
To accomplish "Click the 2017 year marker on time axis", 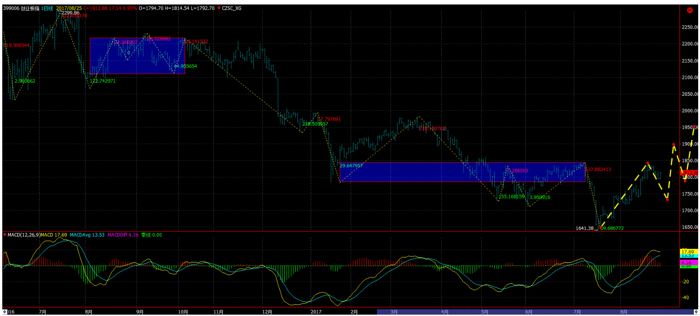I will click(316, 312).
